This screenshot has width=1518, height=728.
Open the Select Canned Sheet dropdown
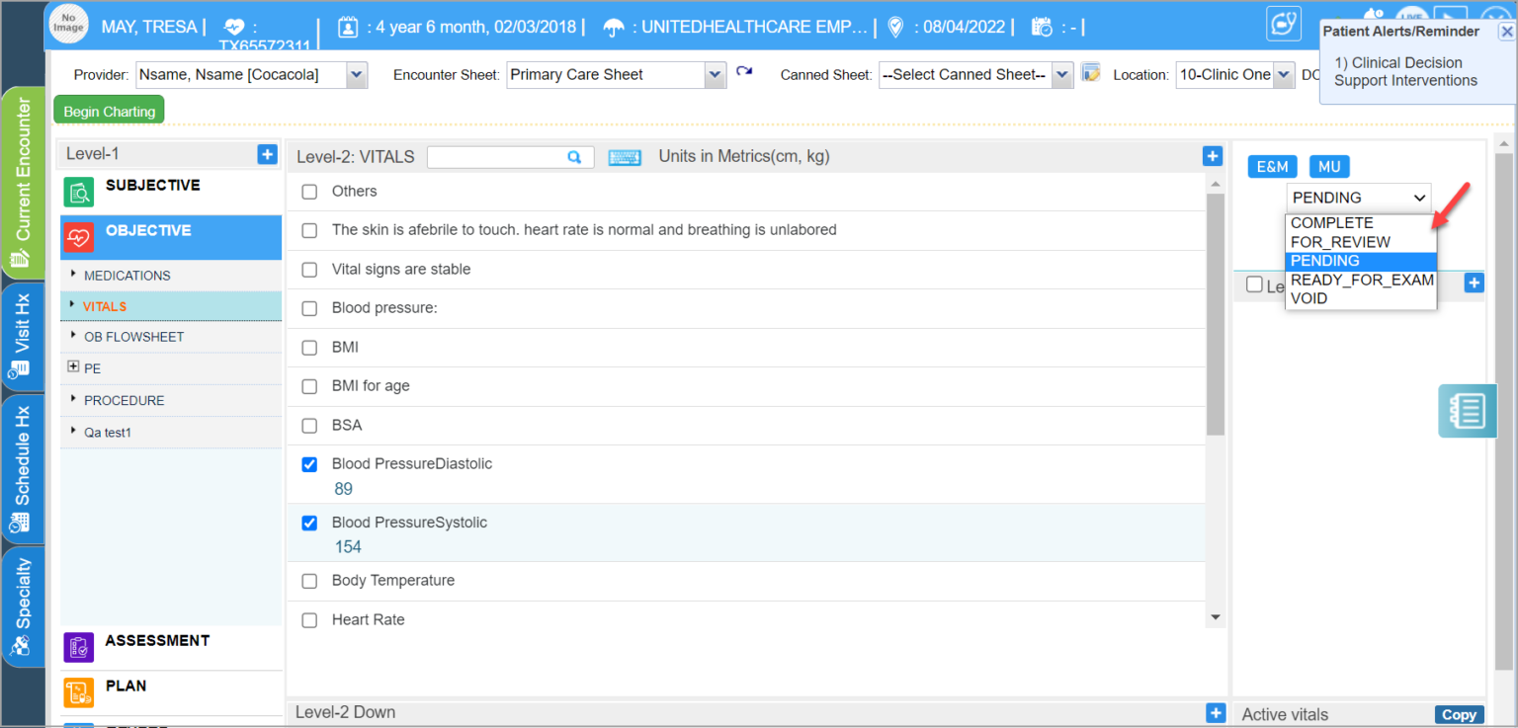[1062, 75]
